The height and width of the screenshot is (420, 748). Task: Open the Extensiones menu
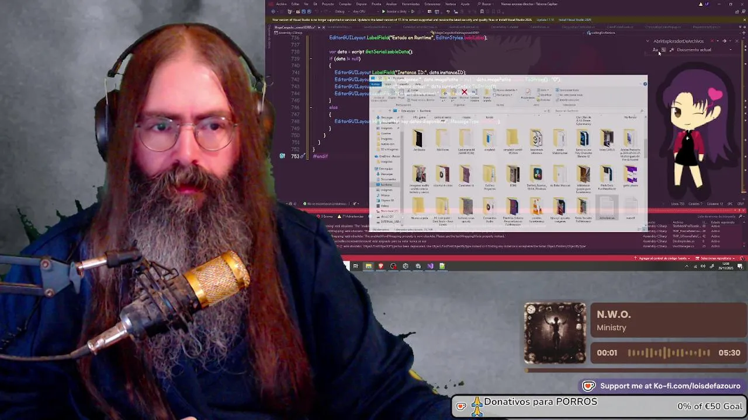pyautogui.click(x=432, y=4)
